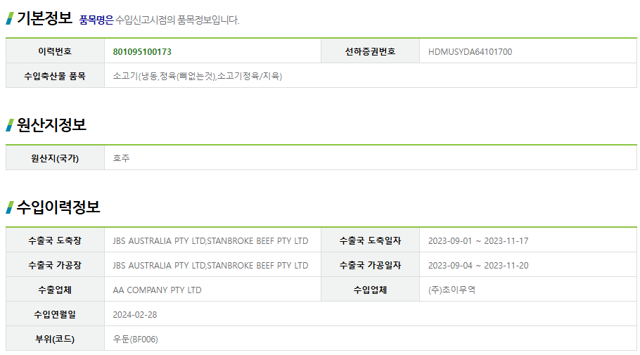
Task: Click the green 이력번호 801095100173
Action: [x=142, y=52]
